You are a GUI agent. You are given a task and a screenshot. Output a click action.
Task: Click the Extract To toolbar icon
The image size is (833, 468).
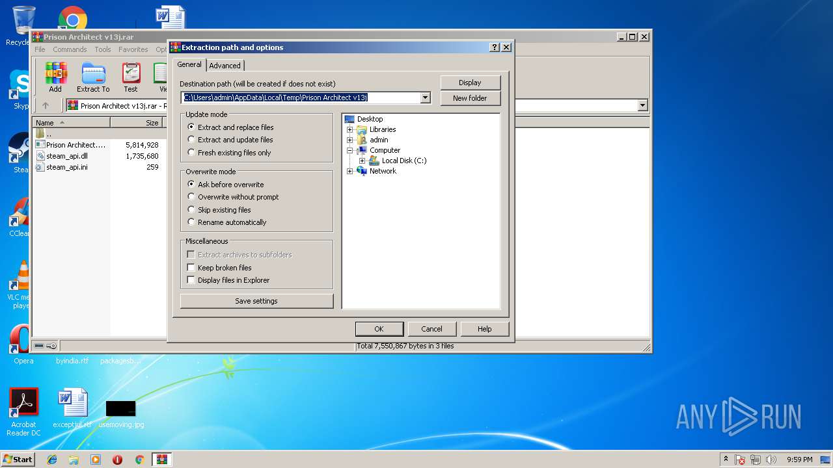click(x=93, y=77)
